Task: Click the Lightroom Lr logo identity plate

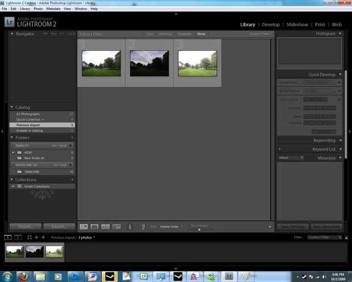Action: pyautogui.click(x=9, y=22)
